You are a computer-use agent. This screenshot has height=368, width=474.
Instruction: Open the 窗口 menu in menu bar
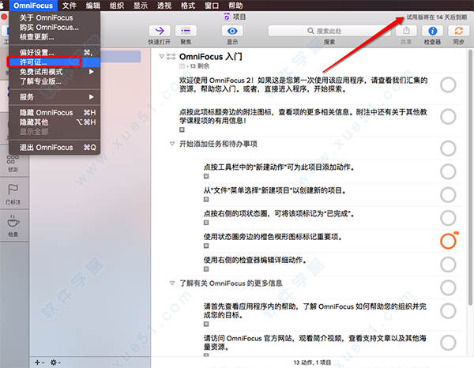point(212,6)
